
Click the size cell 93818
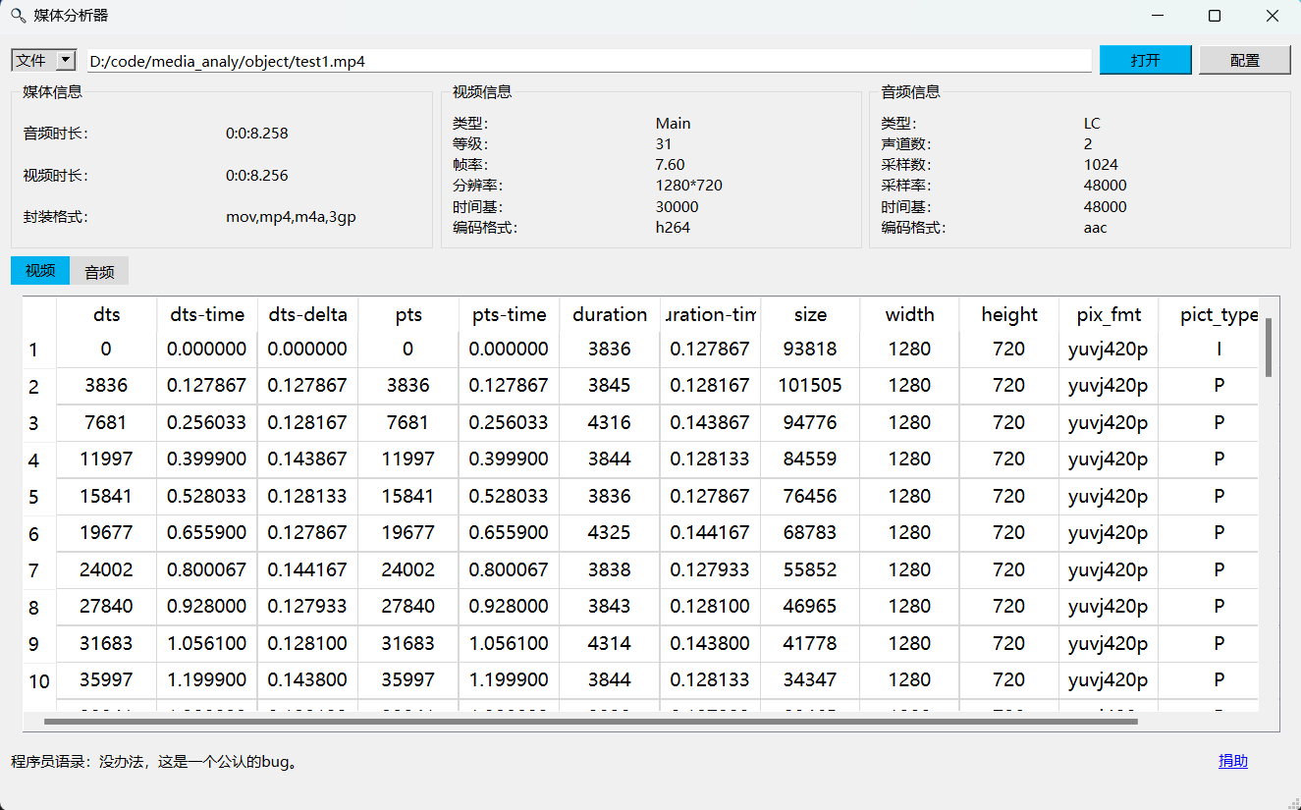tap(810, 349)
